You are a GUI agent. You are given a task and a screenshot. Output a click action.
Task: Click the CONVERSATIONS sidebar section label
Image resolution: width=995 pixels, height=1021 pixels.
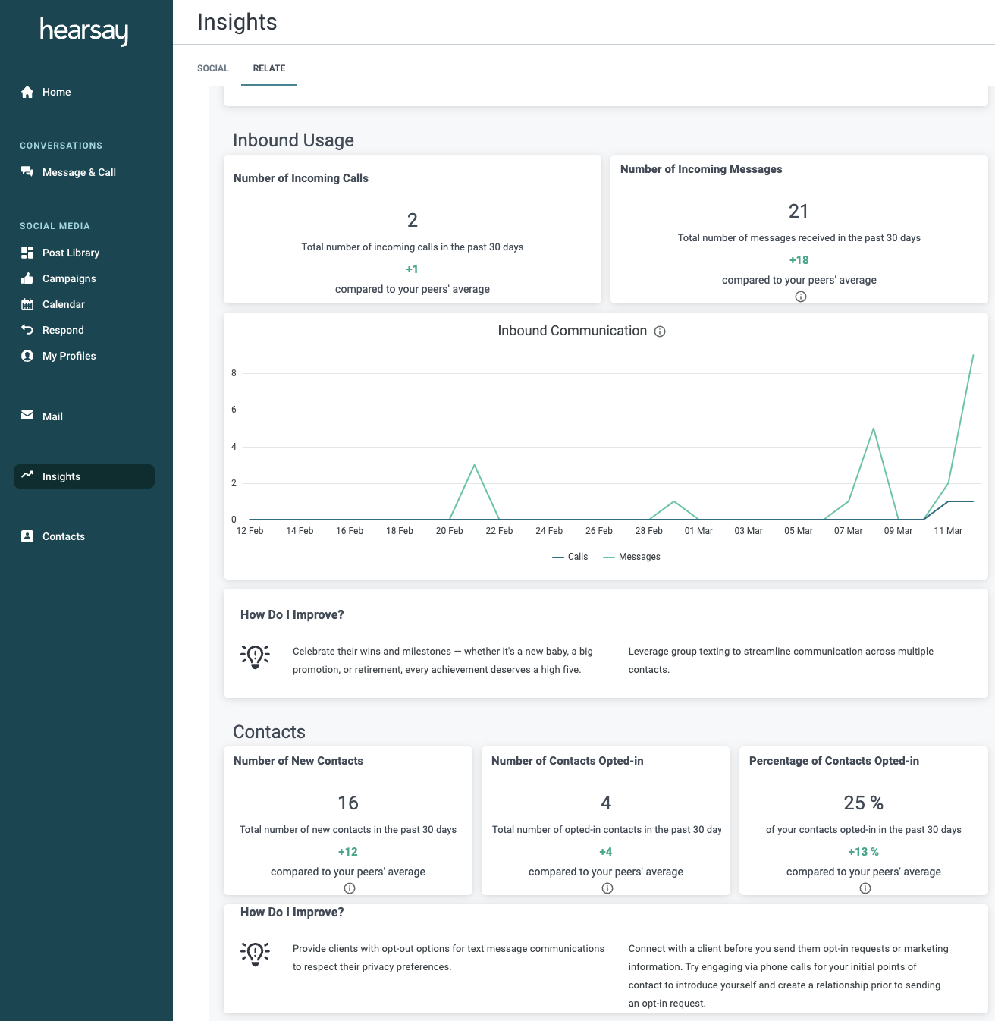(x=61, y=146)
